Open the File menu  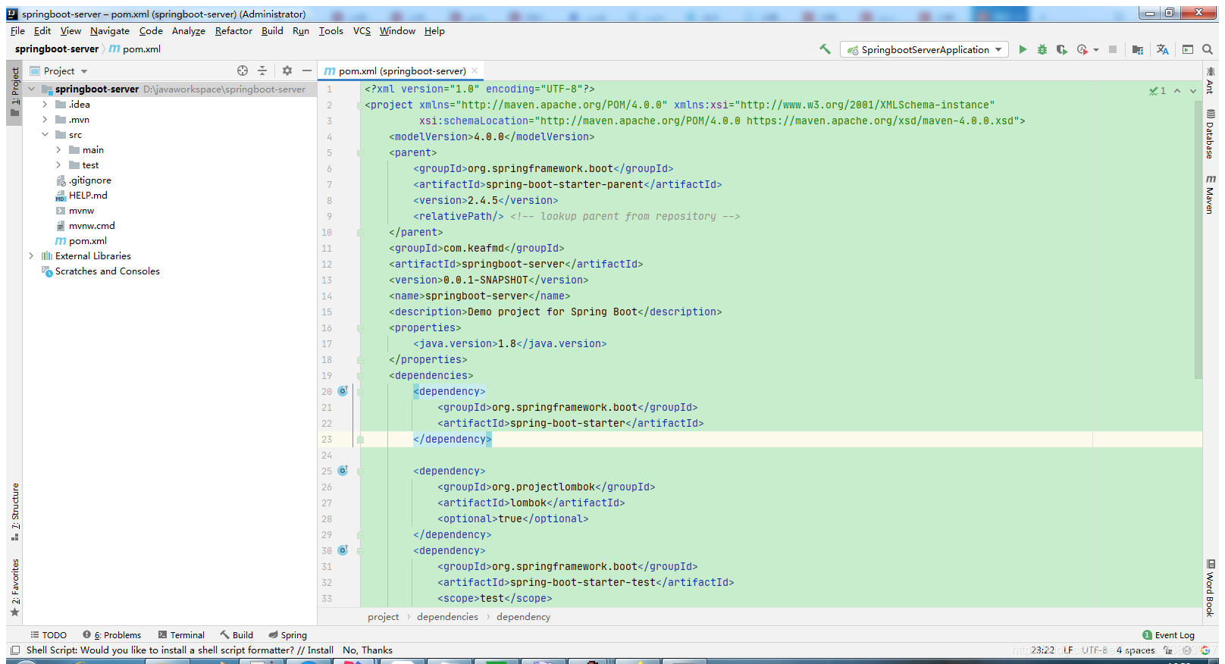(17, 31)
